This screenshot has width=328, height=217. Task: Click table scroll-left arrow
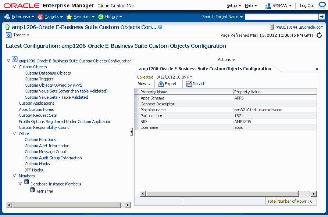pyautogui.click(x=143, y=194)
